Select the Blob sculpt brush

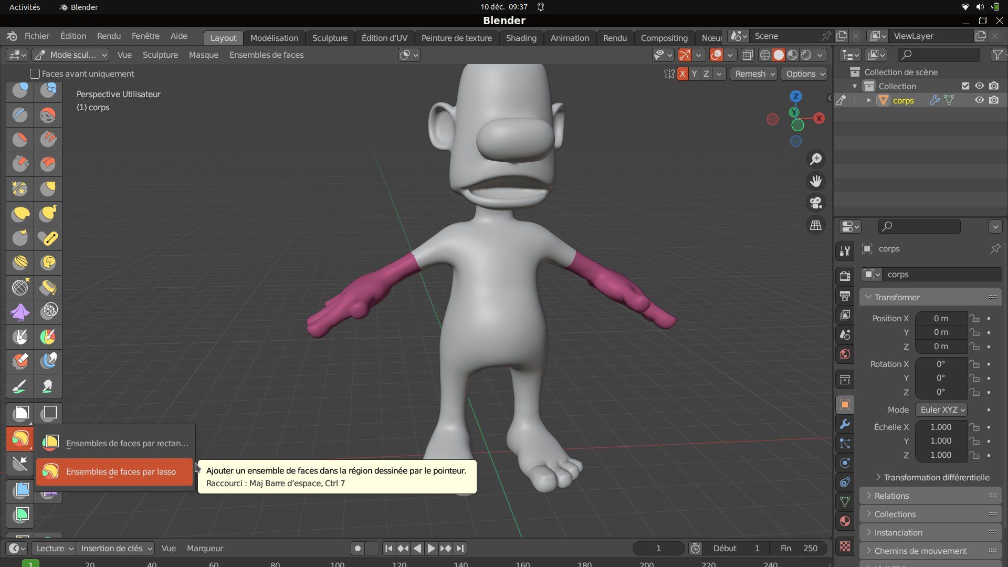(48, 91)
